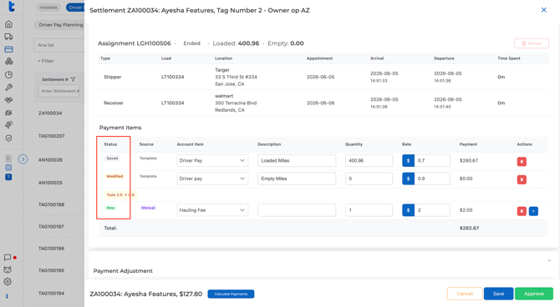Add a new payment item with plus icon

pyautogui.click(x=533, y=211)
